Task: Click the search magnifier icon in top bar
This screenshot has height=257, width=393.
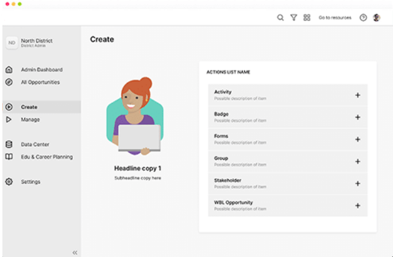Action: coord(280,18)
